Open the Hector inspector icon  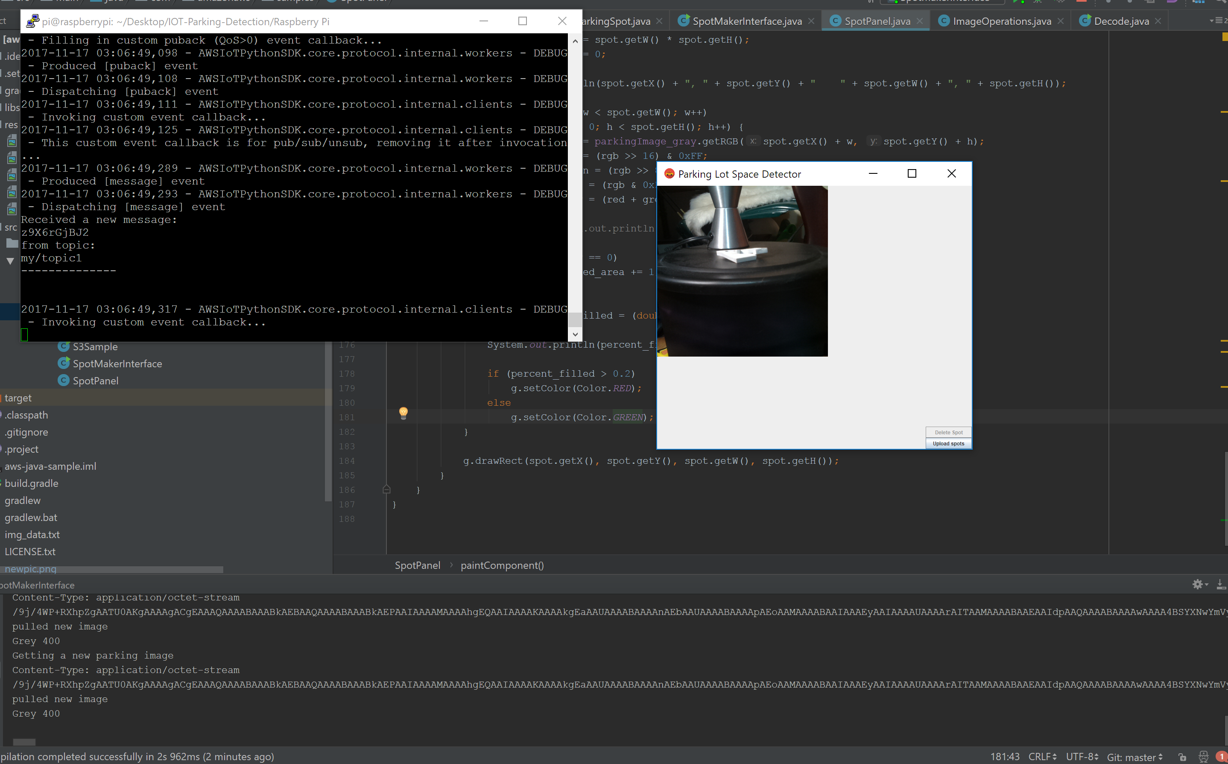(x=1203, y=757)
